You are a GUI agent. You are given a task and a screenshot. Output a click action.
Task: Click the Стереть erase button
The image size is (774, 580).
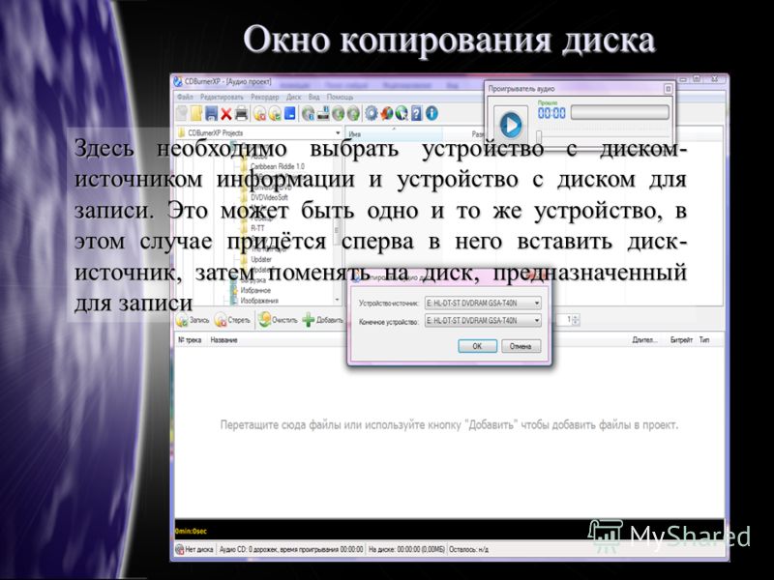point(232,320)
